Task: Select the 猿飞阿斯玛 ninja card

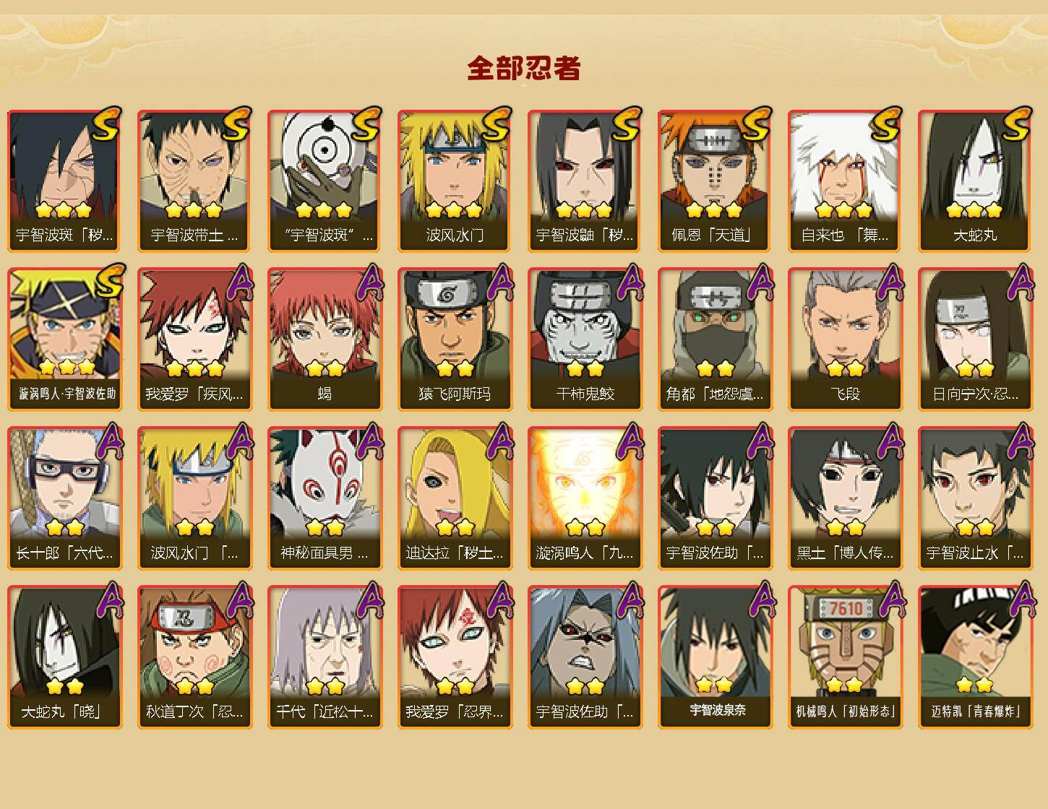Action: (x=455, y=339)
